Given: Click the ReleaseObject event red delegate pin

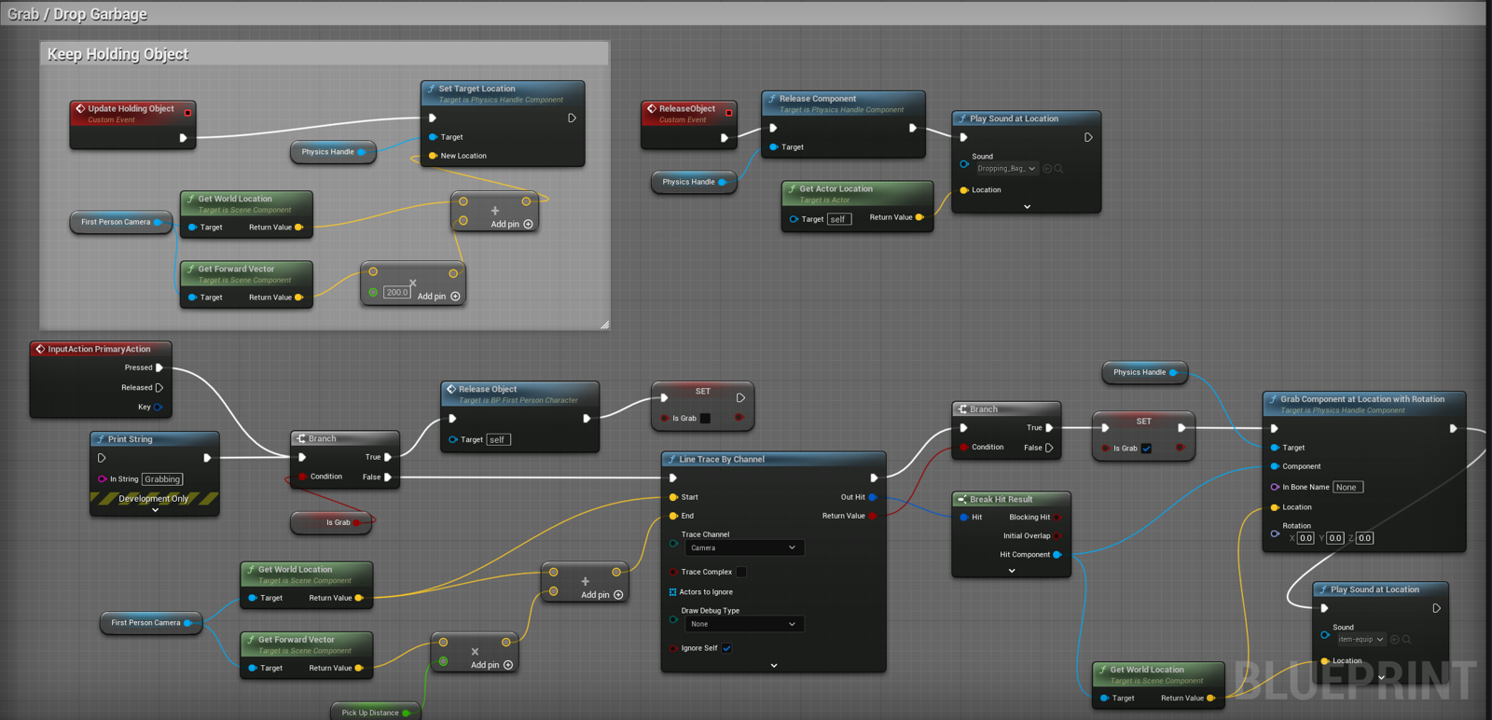Looking at the screenshot, I should click(x=728, y=113).
